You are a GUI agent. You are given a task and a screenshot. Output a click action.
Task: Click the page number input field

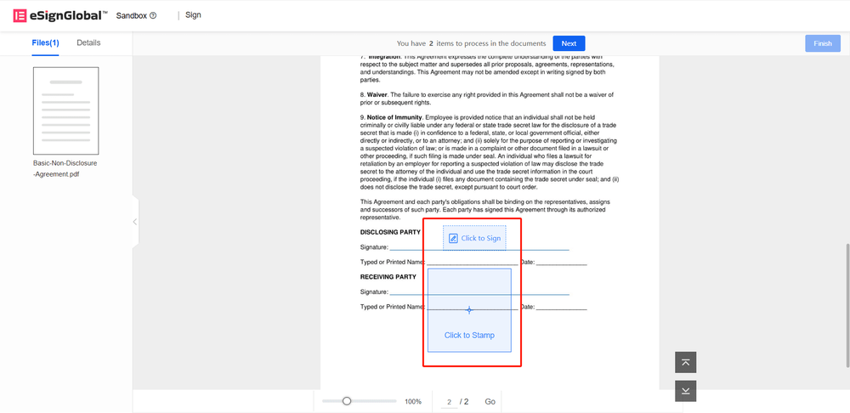[450, 401]
